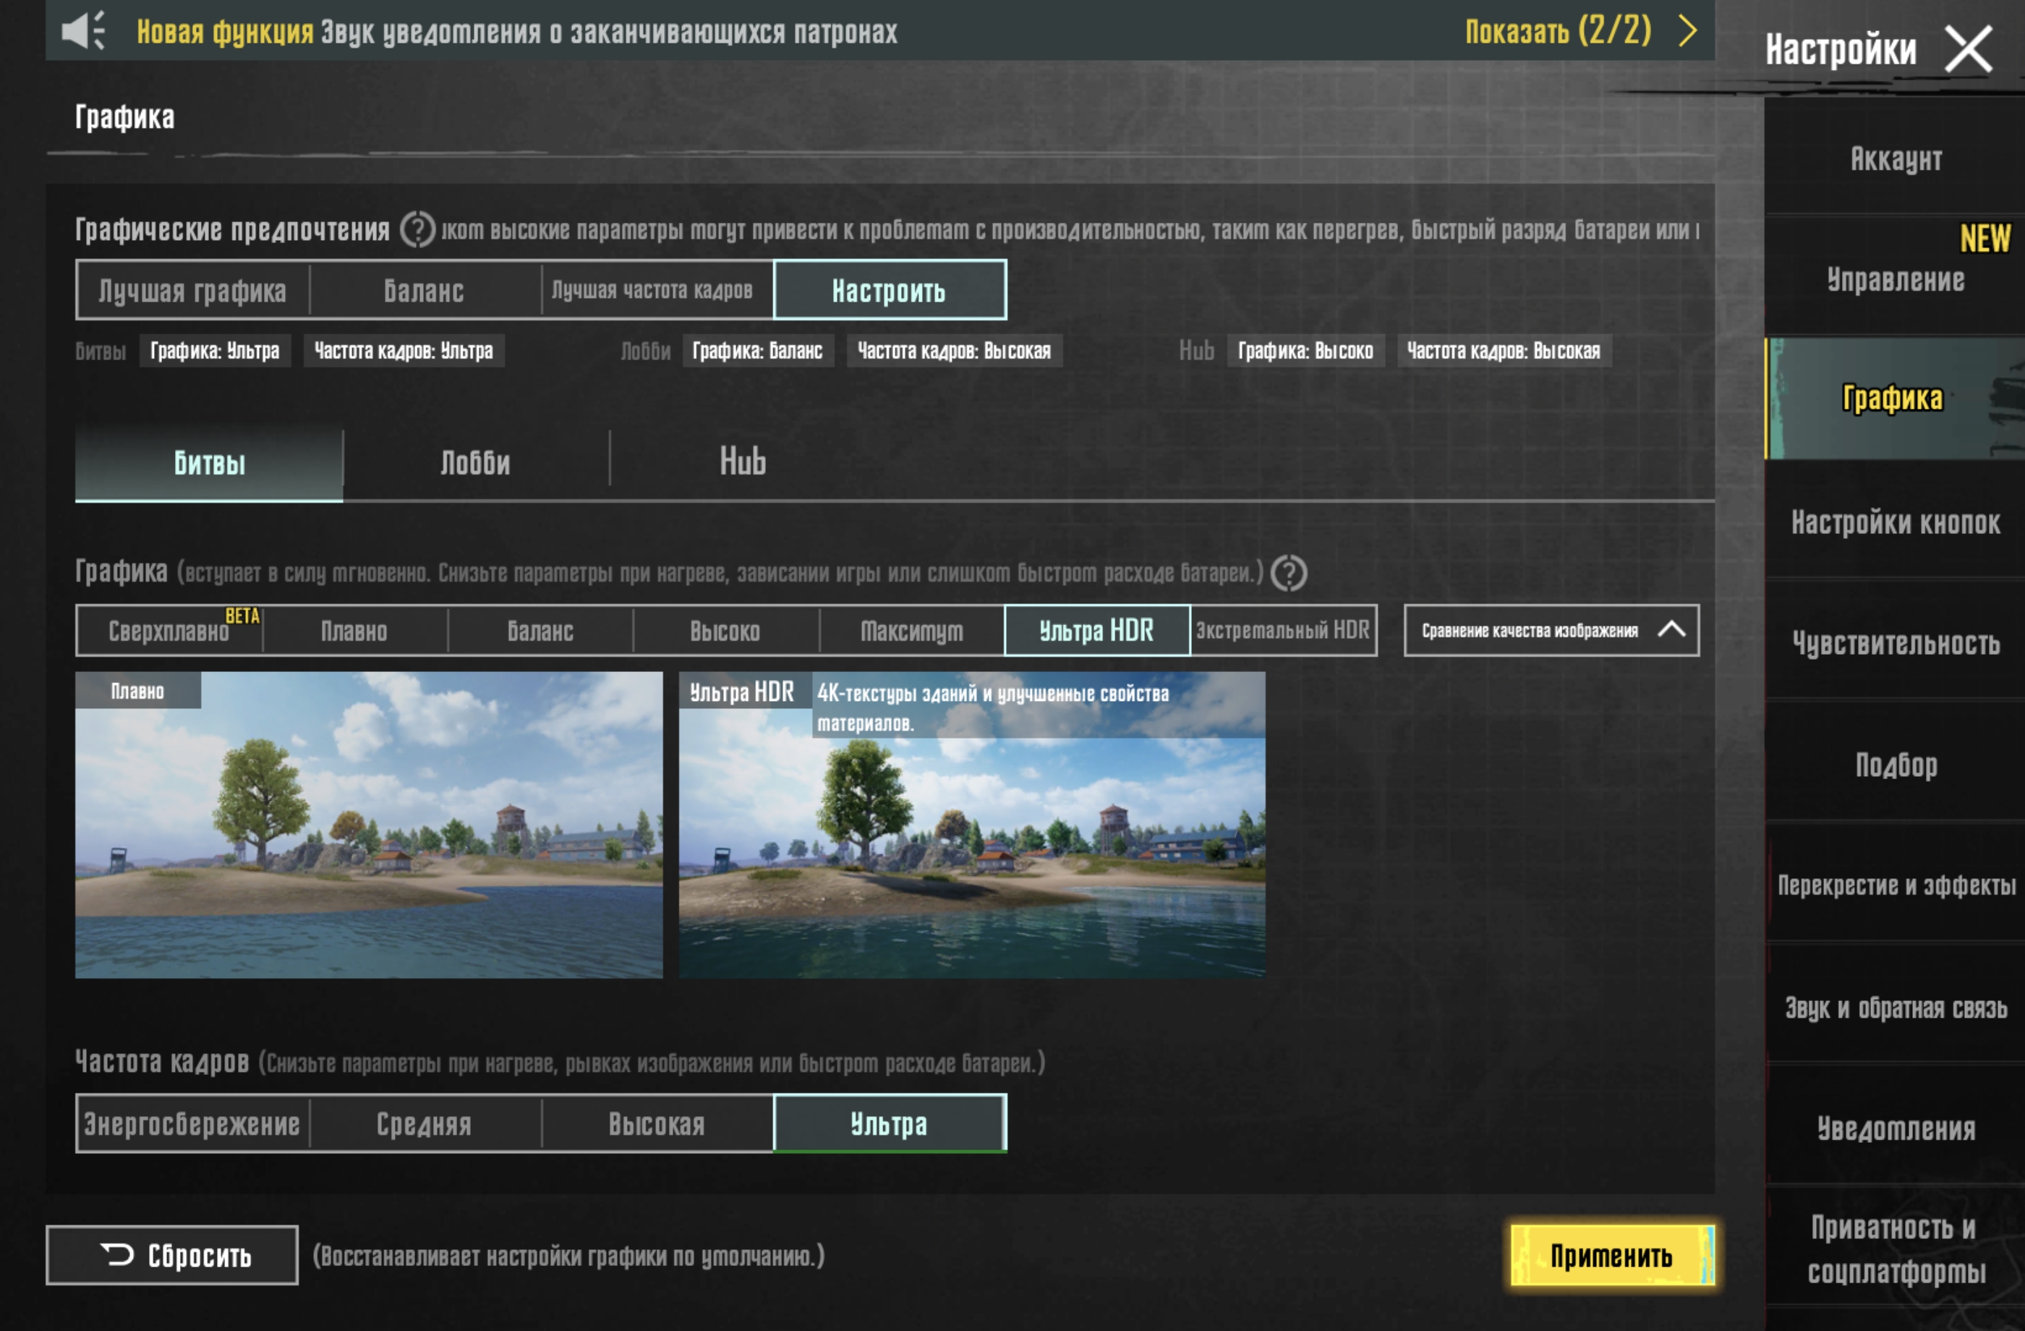Image resolution: width=2025 pixels, height=1331 pixels.
Task: Open Звук и обратная связь section
Action: tap(1895, 1008)
